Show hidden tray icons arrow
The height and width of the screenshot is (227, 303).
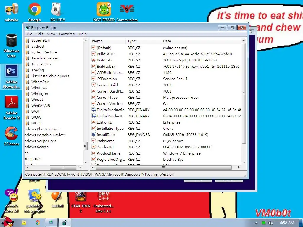point(256,223)
